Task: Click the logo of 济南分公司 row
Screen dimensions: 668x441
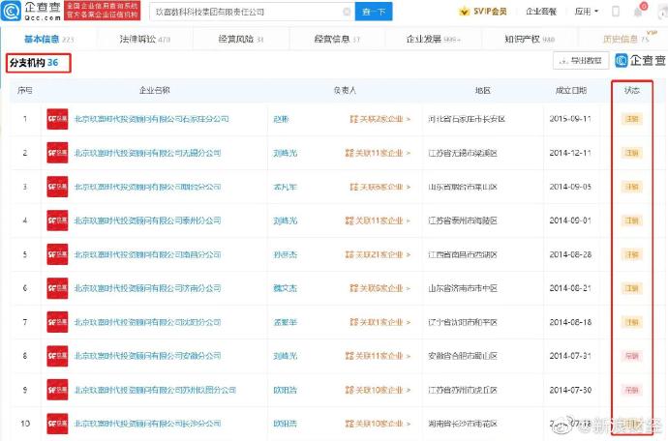Action: pos(57,288)
